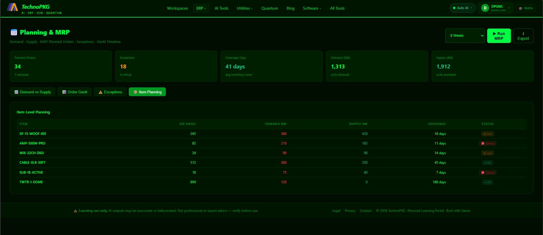Click the Planned Orders 34 card
Screen dimensions: 543x235
[61, 66]
